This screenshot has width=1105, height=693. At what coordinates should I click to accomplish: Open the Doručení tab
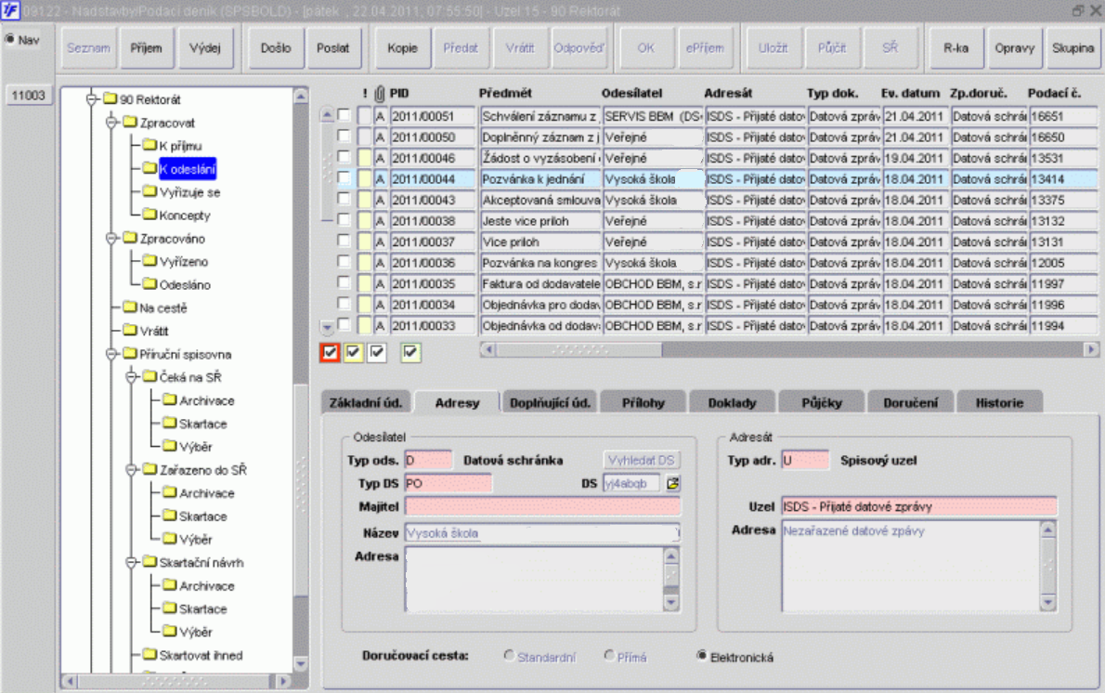[x=911, y=402]
